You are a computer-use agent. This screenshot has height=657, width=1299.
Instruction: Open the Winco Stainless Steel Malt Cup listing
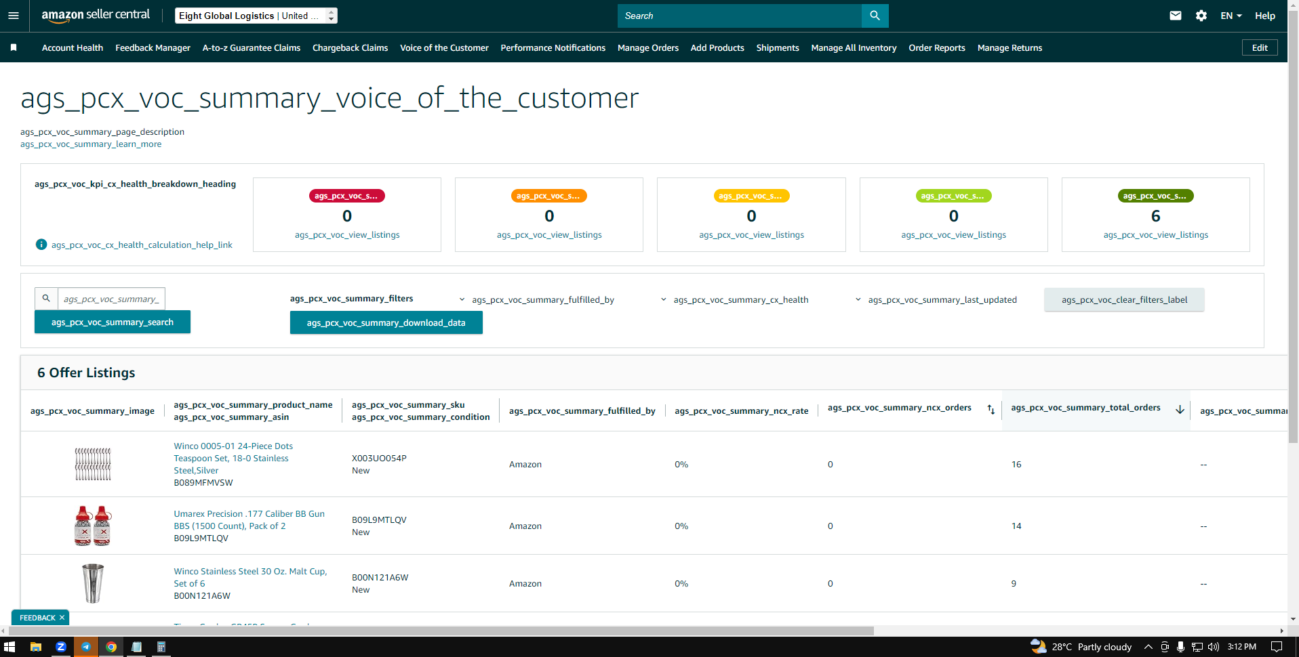click(250, 577)
